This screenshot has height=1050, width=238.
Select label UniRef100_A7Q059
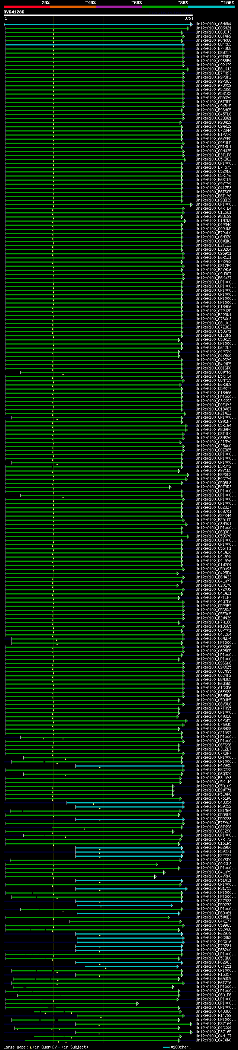click(x=213, y=85)
